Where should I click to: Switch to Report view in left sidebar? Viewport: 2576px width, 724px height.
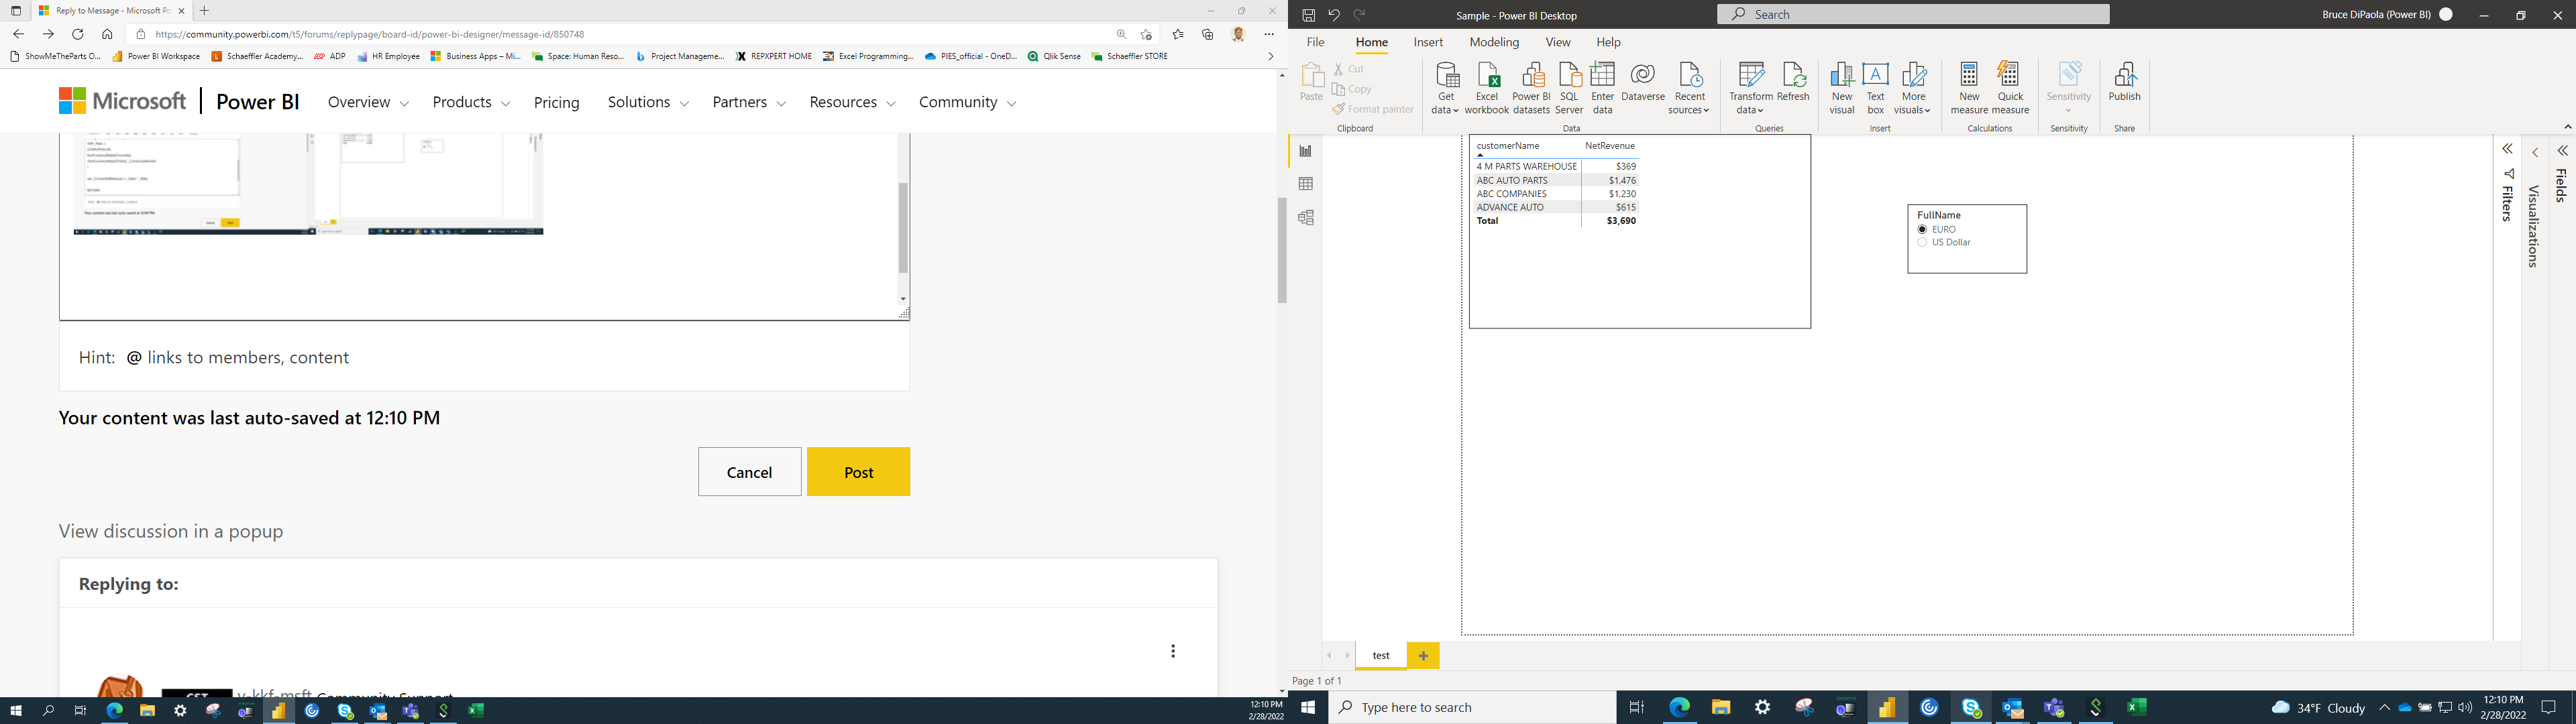(1305, 151)
